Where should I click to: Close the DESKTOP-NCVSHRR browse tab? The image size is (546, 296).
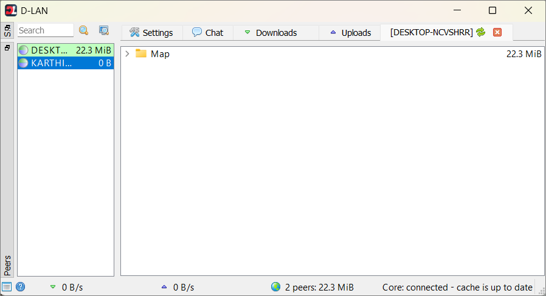point(497,32)
